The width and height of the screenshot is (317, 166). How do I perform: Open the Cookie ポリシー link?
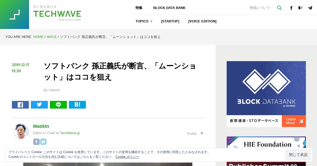coord(127,157)
